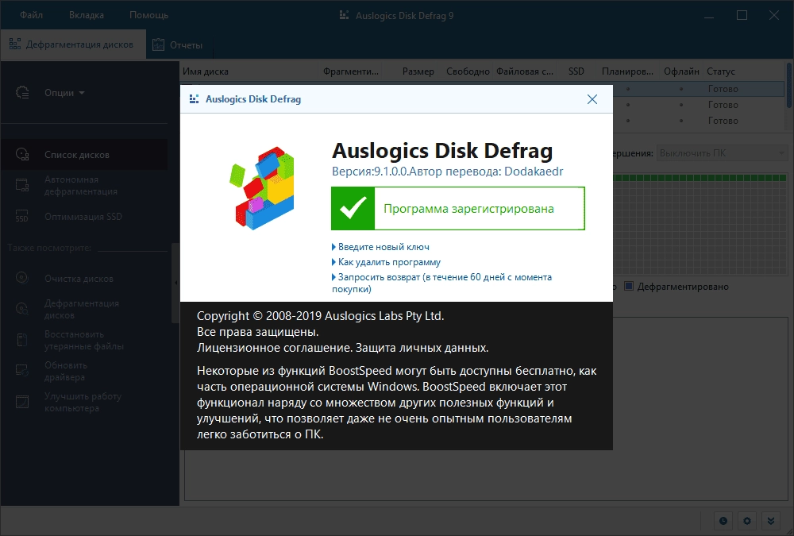Viewport: 794px width, 536px height.
Task: Open settings gear icon in status bar
Action: [747, 521]
